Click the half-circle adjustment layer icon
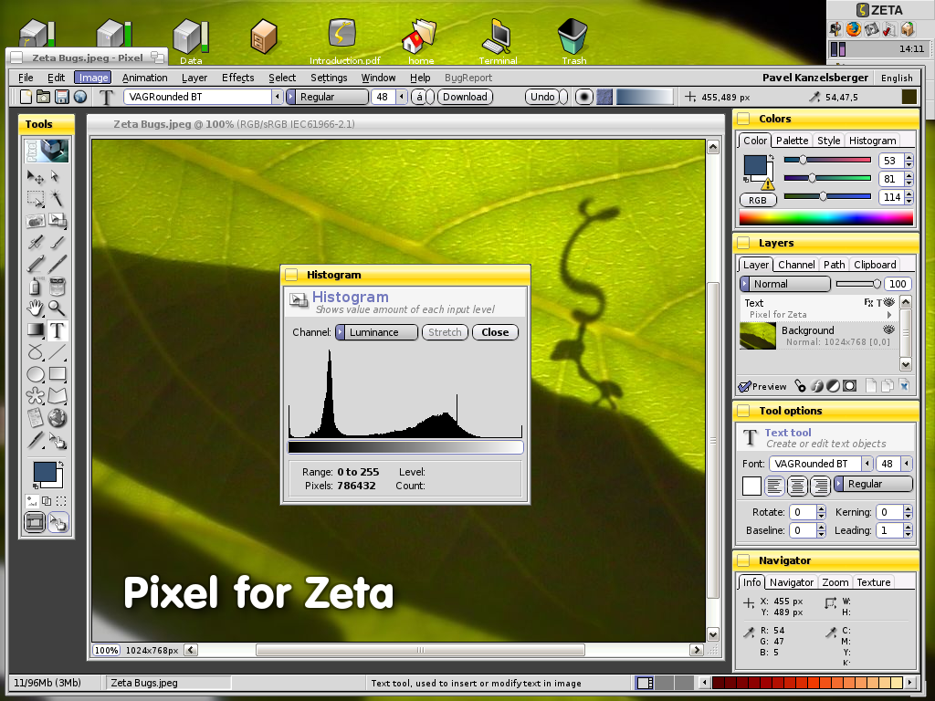This screenshot has width=935, height=701. pos(833,386)
